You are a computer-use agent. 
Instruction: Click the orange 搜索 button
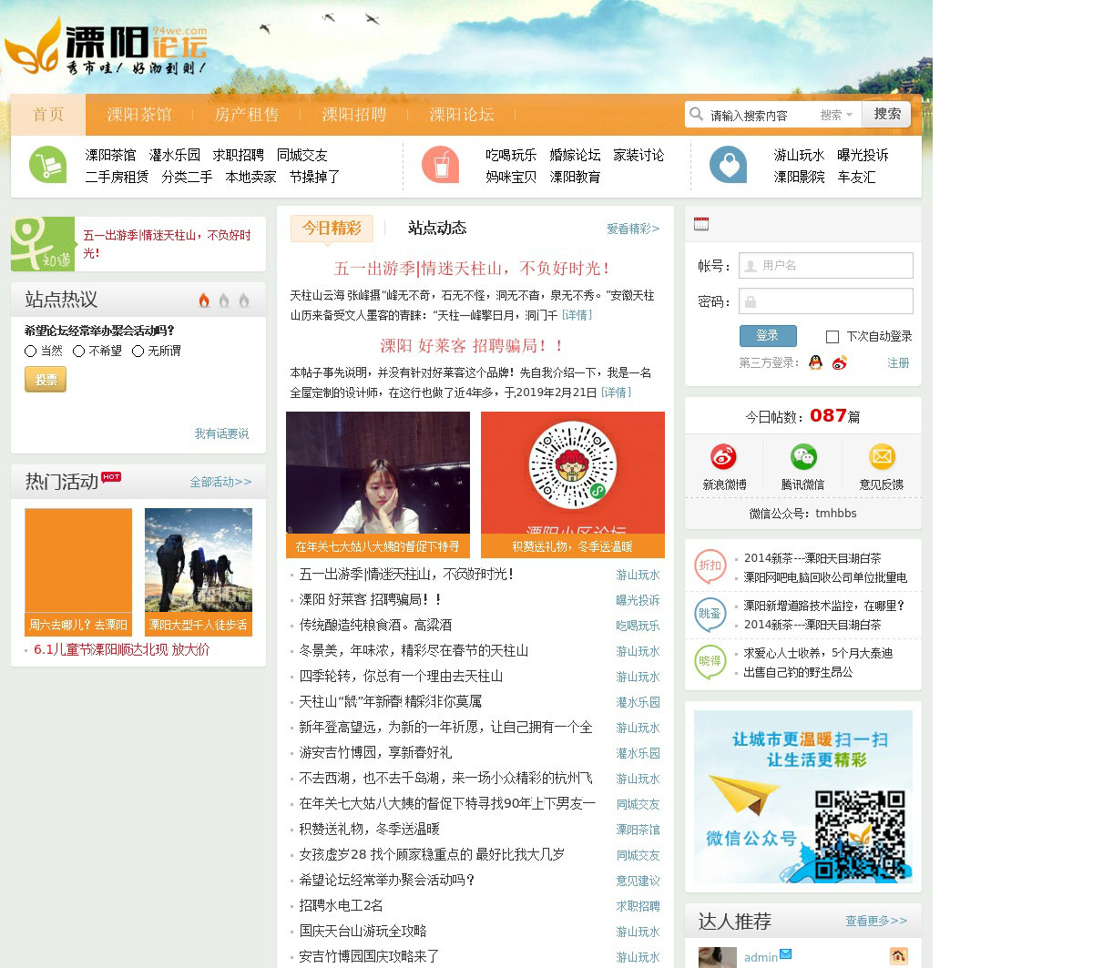point(887,114)
